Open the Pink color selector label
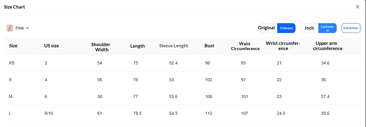 pyautogui.click(x=20, y=28)
